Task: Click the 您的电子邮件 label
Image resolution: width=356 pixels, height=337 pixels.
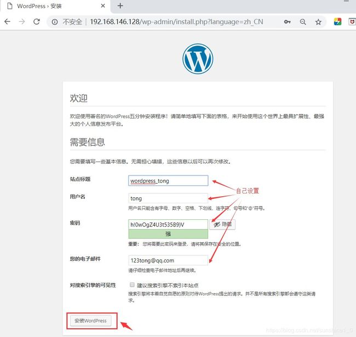Action: coord(85,259)
